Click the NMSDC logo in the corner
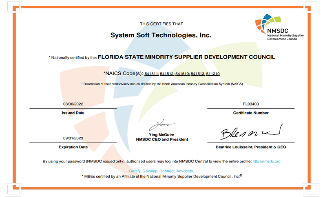The width and height of the screenshot is (323, 197). pos(279,27)
